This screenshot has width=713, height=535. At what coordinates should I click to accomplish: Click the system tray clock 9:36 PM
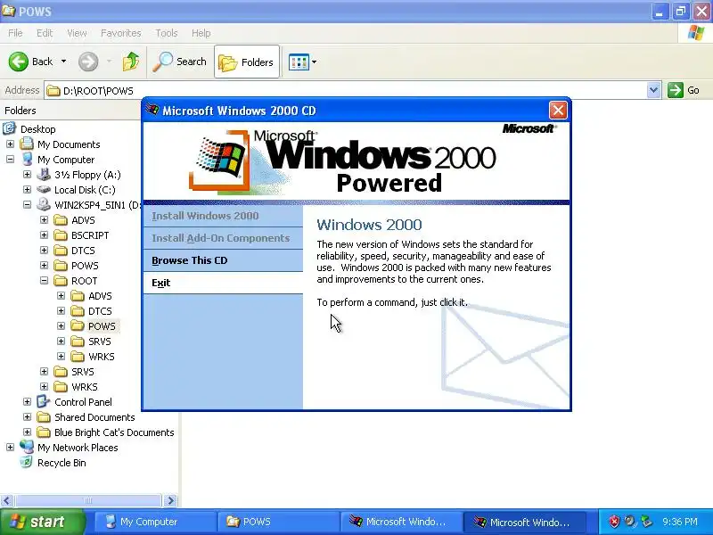pos(680,522)
